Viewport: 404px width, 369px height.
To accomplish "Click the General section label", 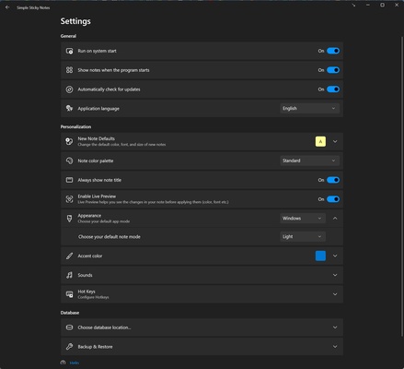I will [x=68, y=36].
